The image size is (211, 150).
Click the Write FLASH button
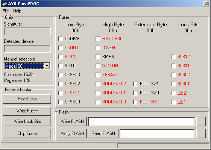[x=72, y=121]
